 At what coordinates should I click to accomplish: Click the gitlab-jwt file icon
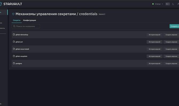[14, 42]
